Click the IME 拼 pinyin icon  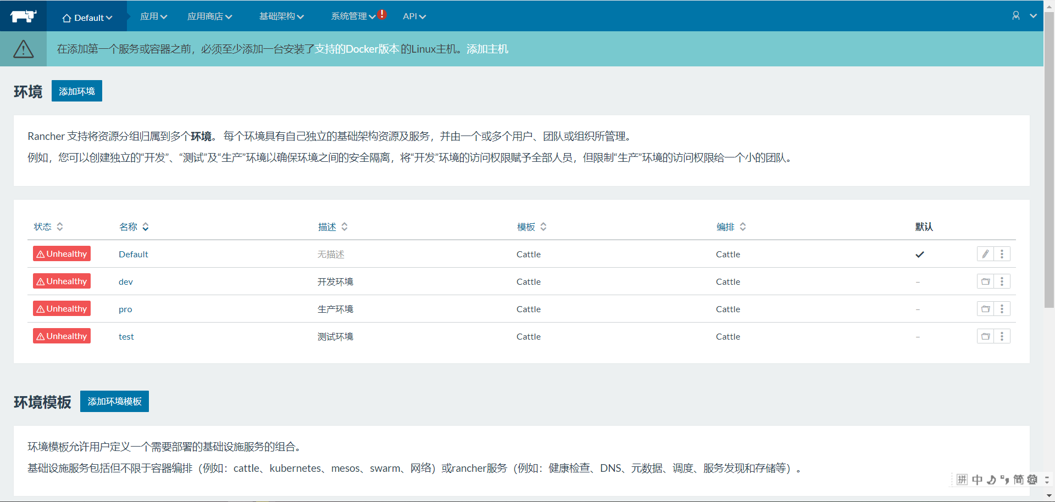(x=962, y=480)
